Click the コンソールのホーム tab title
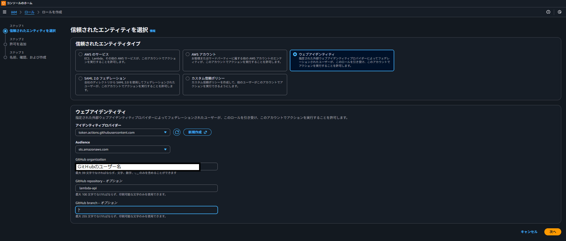This screenshot has height=241, width=566. [x=20, y=3]
